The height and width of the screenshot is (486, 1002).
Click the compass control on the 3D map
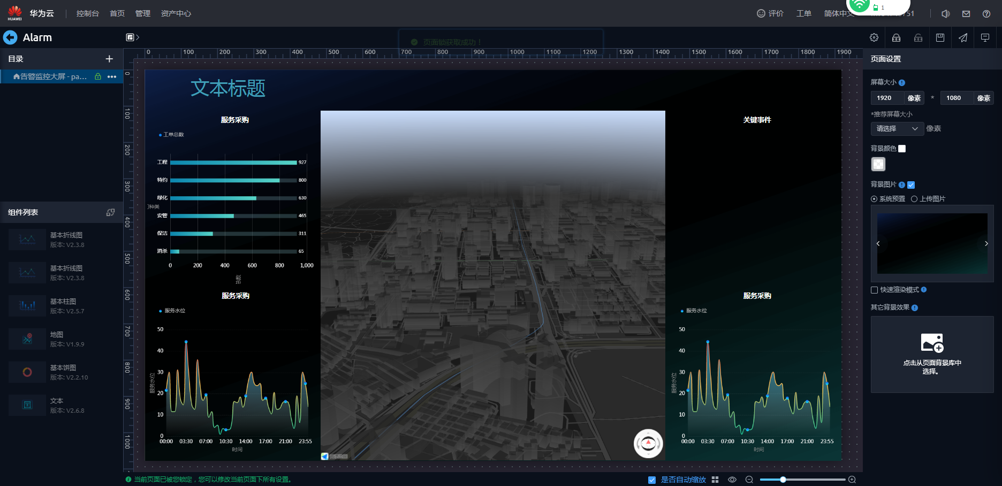[648, 443]
